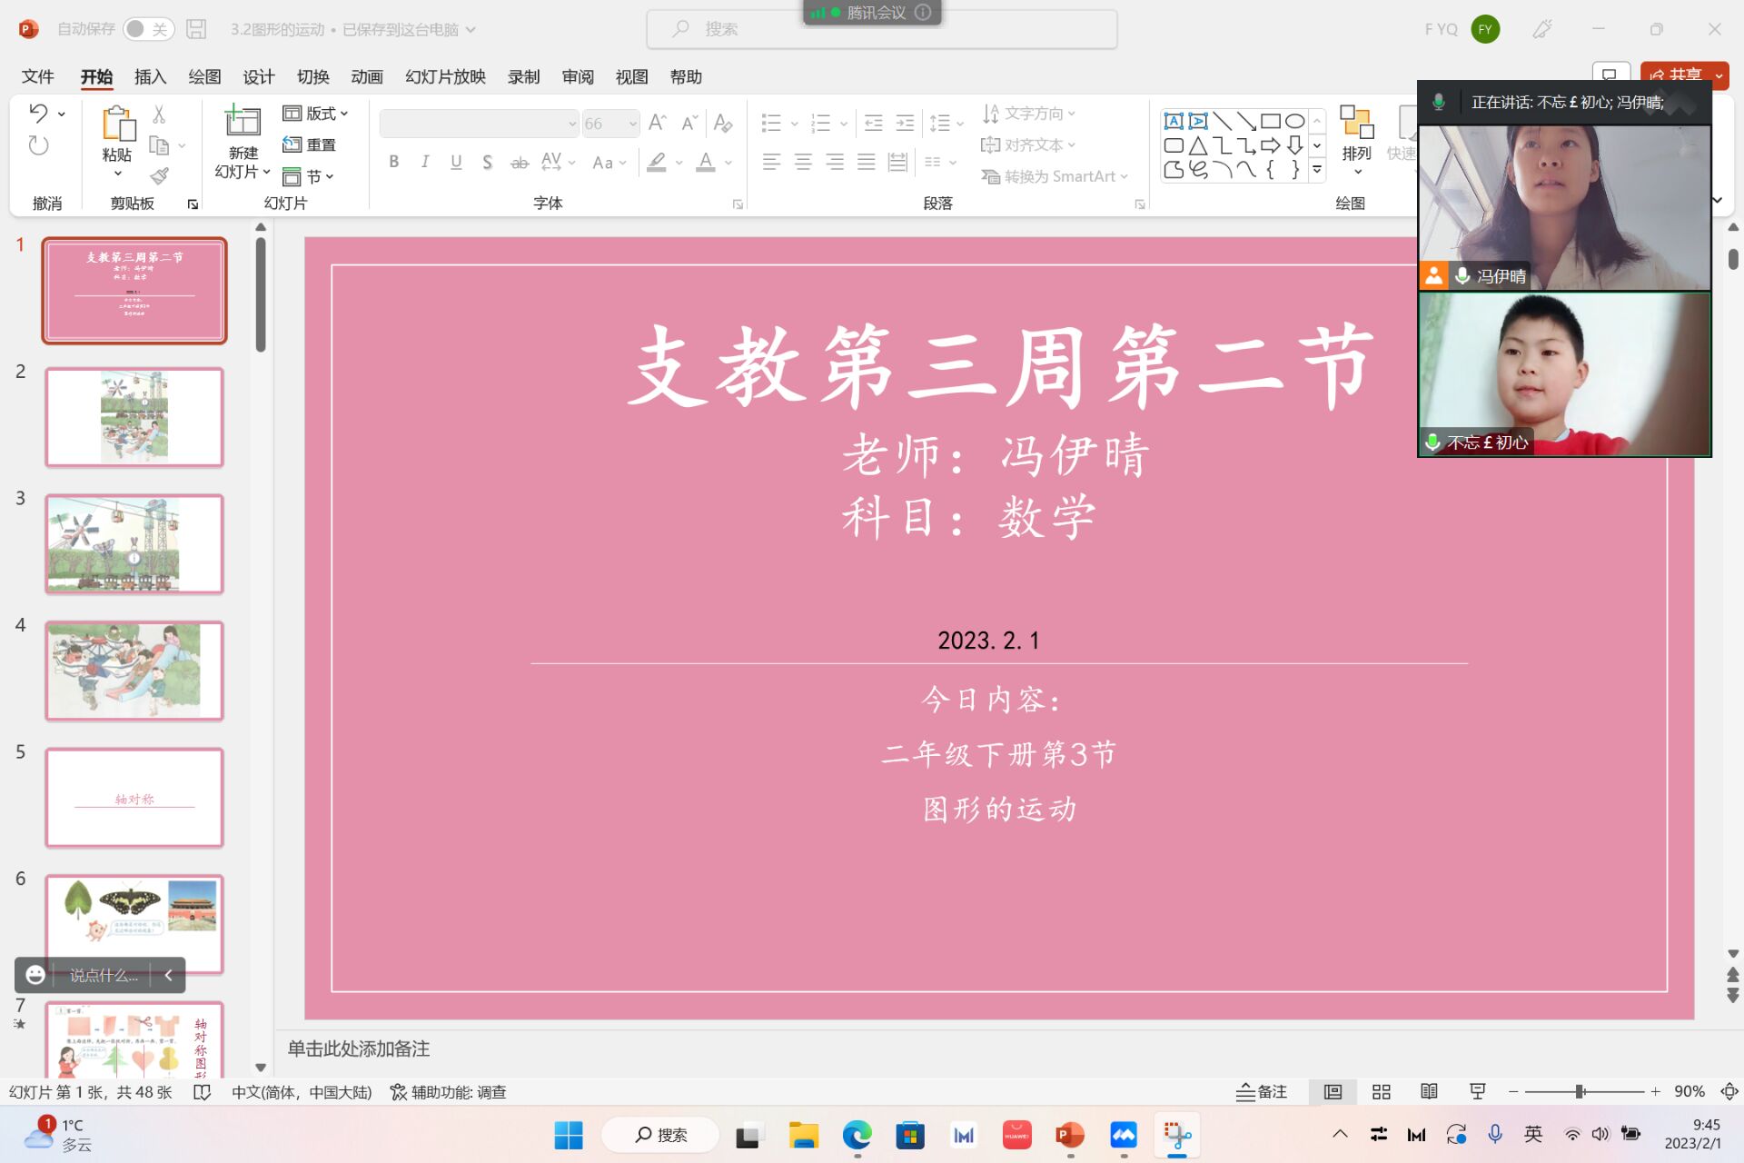Screen dimensions: 1744x1163
Task: Click the zoom slider handle
Action: tap(1580, 1092)
